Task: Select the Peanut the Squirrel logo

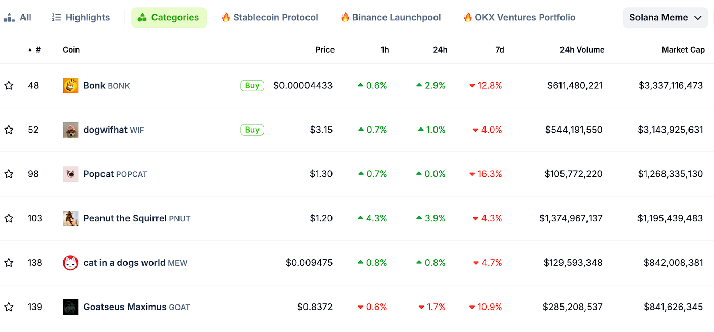Action: point(70,218)
